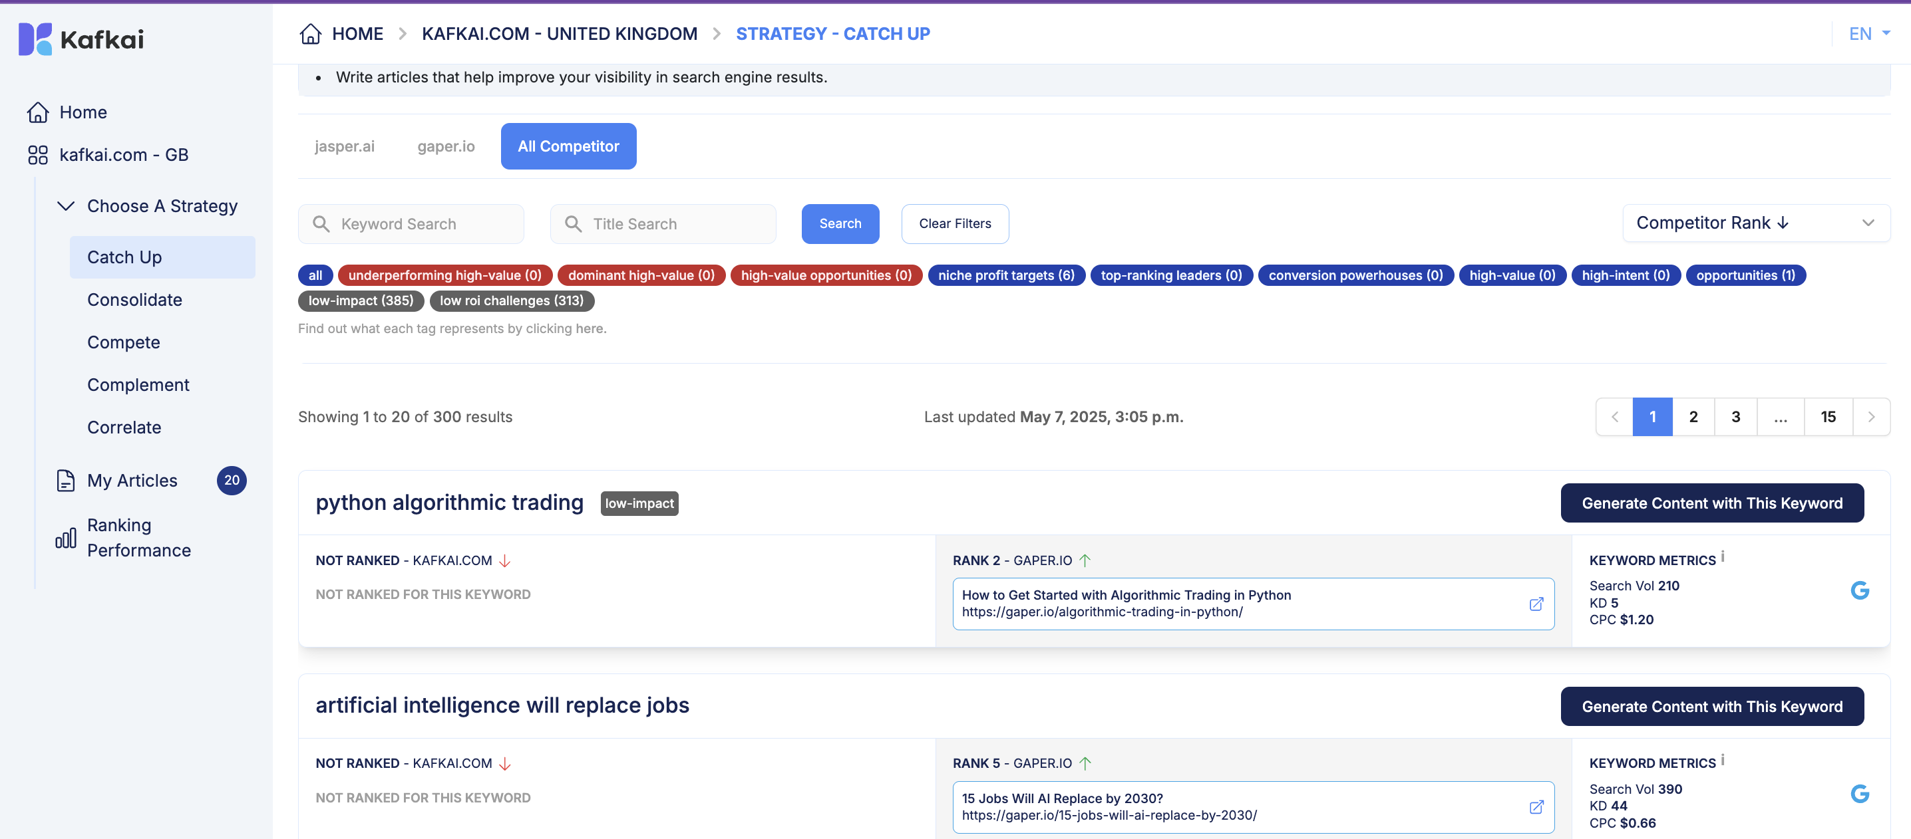Click STRATEGY - CATCH UP breadcrumb
Screen dimensions: 1911x839
[832, 33]
